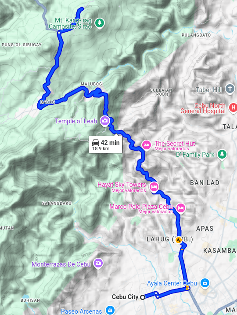
Task: Open The Secret Hut hotel pin
Action: (147, 145)
